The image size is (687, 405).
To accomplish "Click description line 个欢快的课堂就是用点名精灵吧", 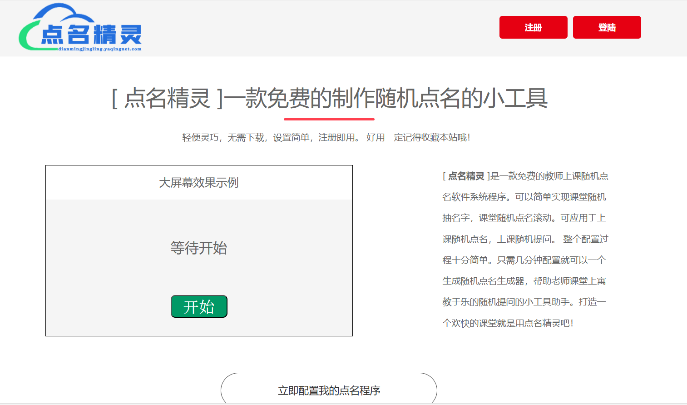I will (x=508, y=323).
